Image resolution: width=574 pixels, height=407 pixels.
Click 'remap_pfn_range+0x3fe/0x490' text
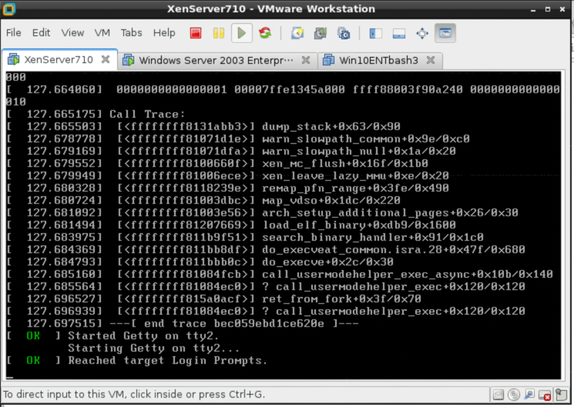355,188
